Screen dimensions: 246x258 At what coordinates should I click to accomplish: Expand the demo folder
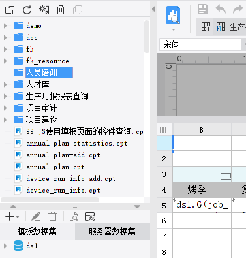tap(5, 25)
